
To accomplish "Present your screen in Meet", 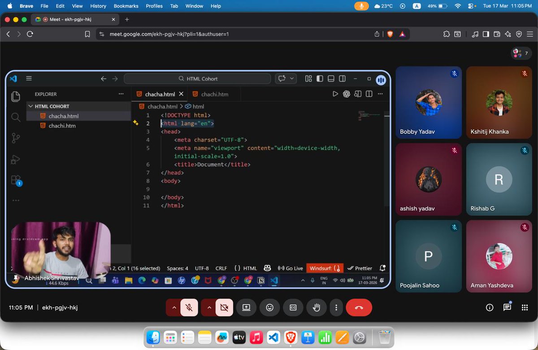I will tap(246, 307).
